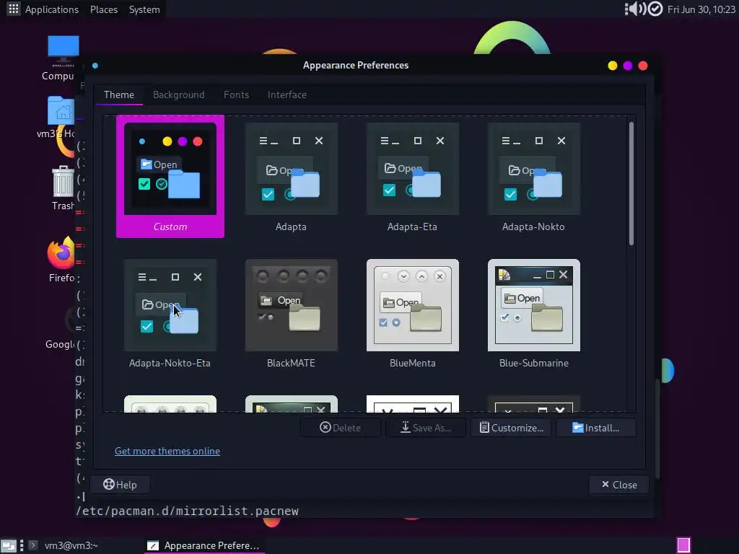Click the Close button at bottom
Screen dimensions: 739x554
click(x=618, y=484)
